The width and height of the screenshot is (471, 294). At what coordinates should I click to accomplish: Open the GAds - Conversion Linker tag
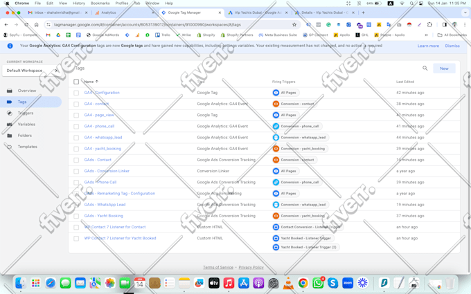click(x=107, y=171)
